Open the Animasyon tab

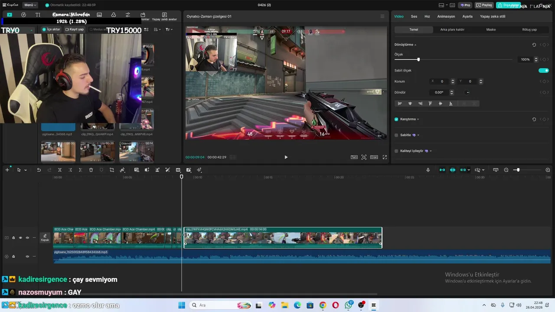click(446, 16)
